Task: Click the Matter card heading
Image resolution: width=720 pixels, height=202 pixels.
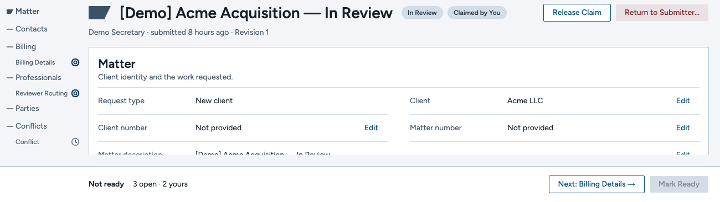Action: point(117,64)
